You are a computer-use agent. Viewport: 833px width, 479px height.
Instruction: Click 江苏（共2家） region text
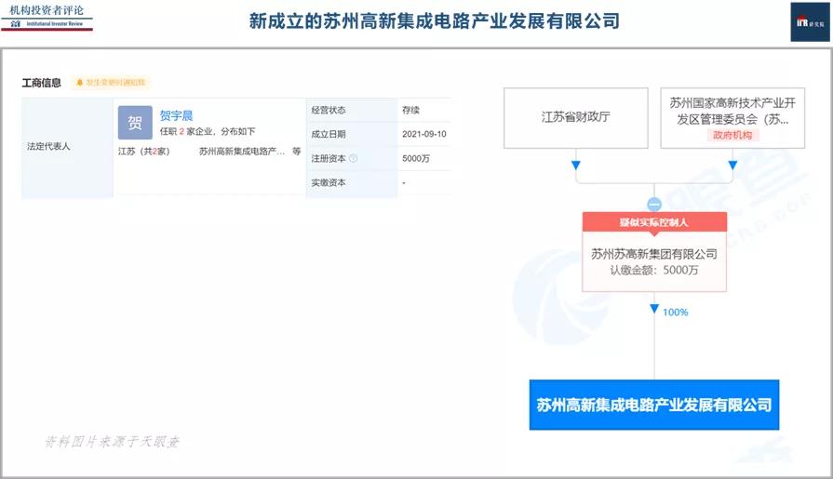(x=144, y=152)
